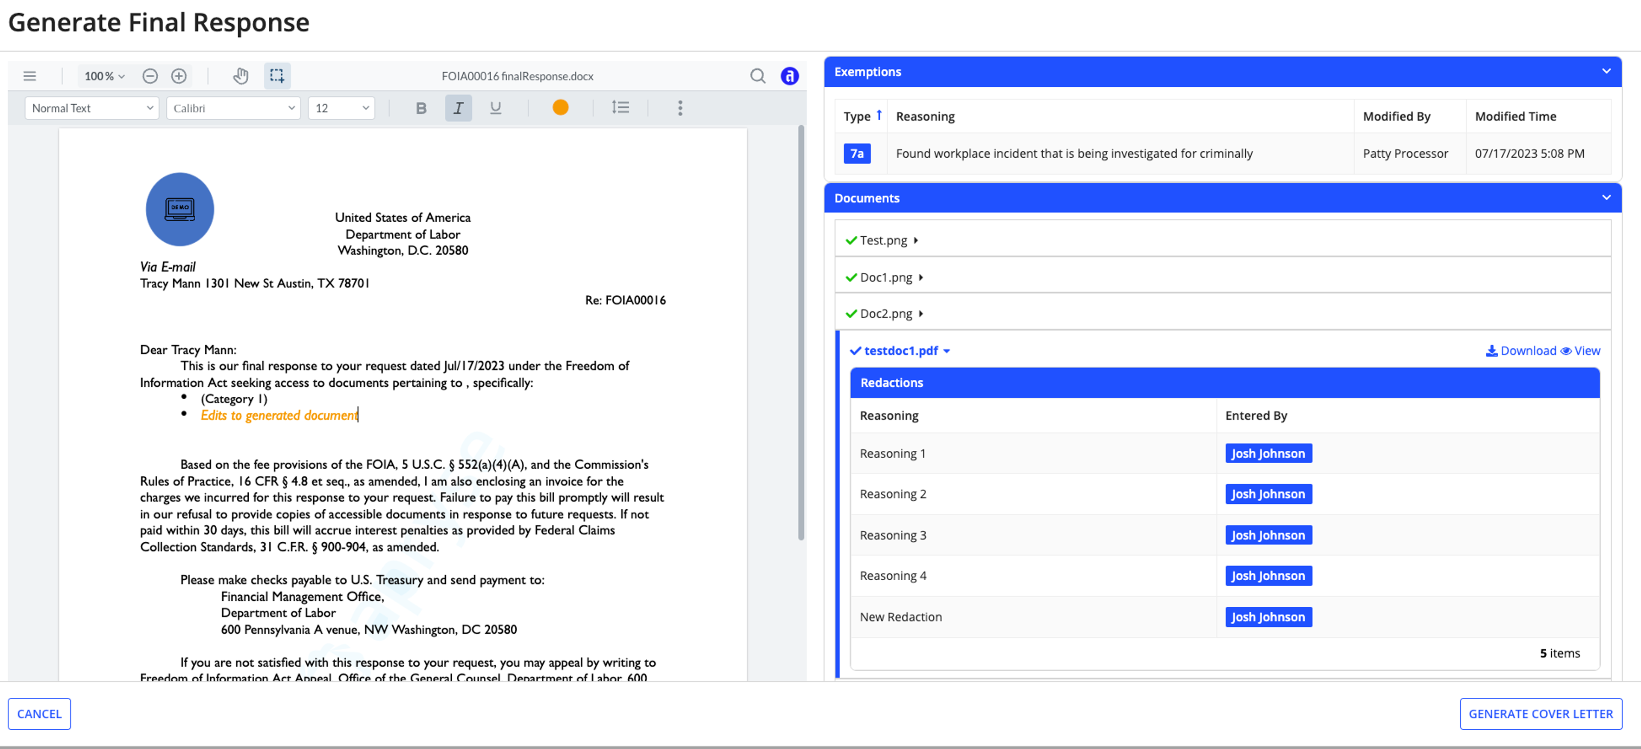Click the 'Patty Processor' cell
This screenshot has width=1641, height=749.
pos(1405,153)
